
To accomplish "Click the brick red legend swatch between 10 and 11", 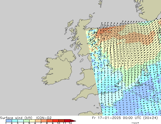I will [61, 121].
